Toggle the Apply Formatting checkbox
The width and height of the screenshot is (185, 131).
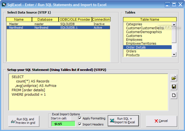point(80,118)
